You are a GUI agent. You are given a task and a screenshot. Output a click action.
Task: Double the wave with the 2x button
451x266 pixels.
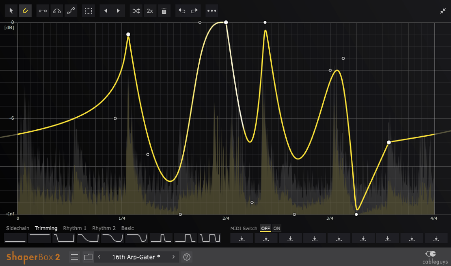tap(150, 11)
